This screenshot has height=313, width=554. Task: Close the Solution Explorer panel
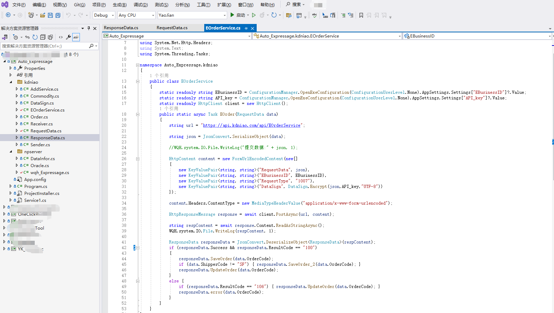click(95, 28)
